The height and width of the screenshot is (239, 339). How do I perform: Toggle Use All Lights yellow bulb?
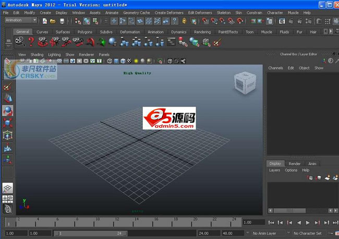click(136, 61)
